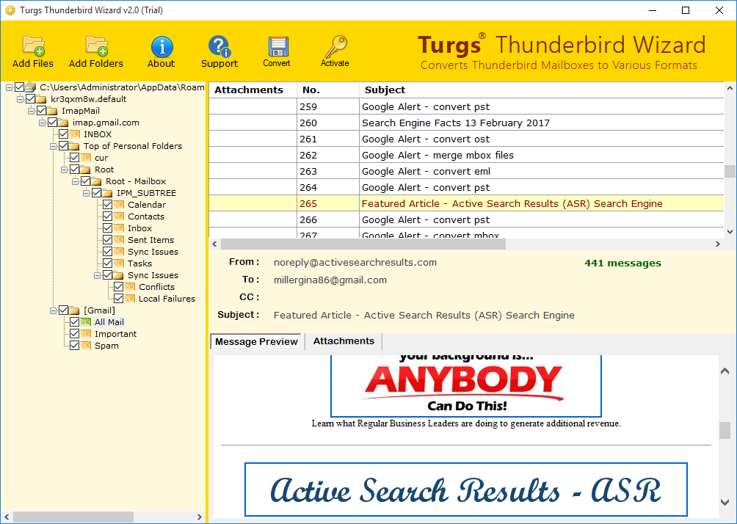Click the Calendar folder envelope icon

pos(118,205)
